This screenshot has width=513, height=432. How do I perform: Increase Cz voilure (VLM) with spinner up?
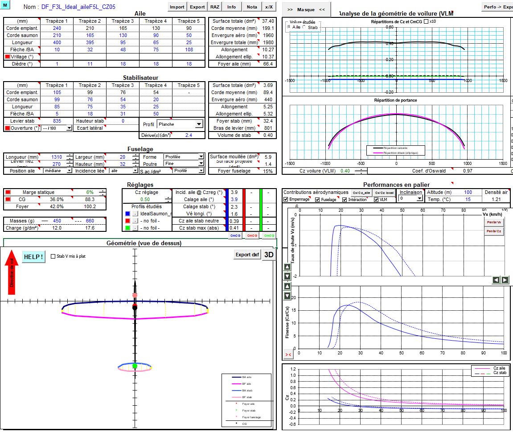[x=361, y=169]
